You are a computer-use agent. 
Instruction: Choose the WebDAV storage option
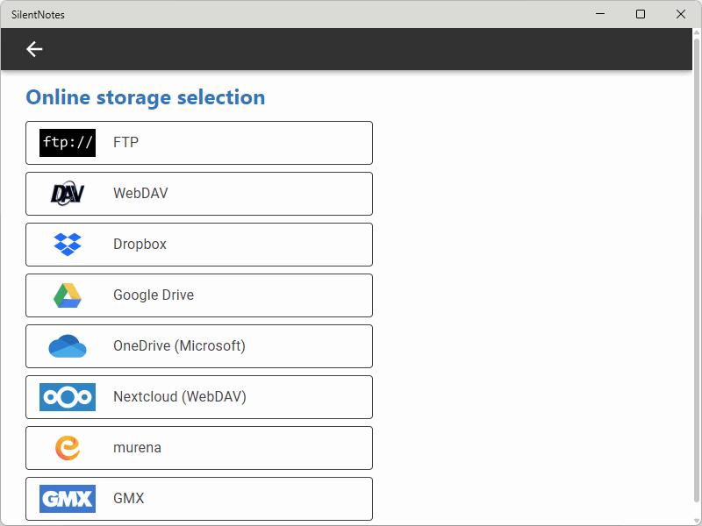(140, 194)
